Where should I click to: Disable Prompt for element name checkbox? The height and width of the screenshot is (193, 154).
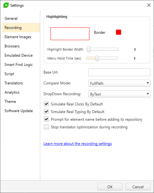click(46, 119)
